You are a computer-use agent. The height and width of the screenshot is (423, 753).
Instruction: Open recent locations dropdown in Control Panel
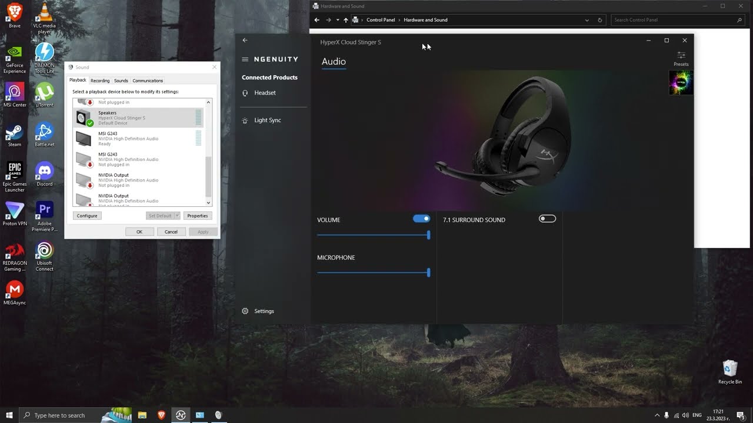tap(338, 20)
